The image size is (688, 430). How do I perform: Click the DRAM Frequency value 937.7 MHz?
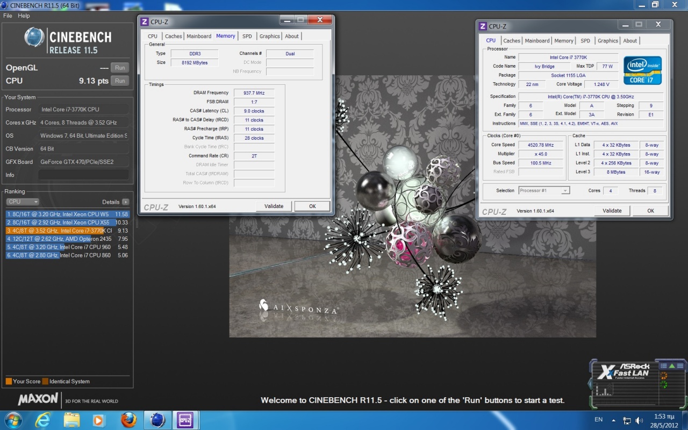(x=254, y=93)
